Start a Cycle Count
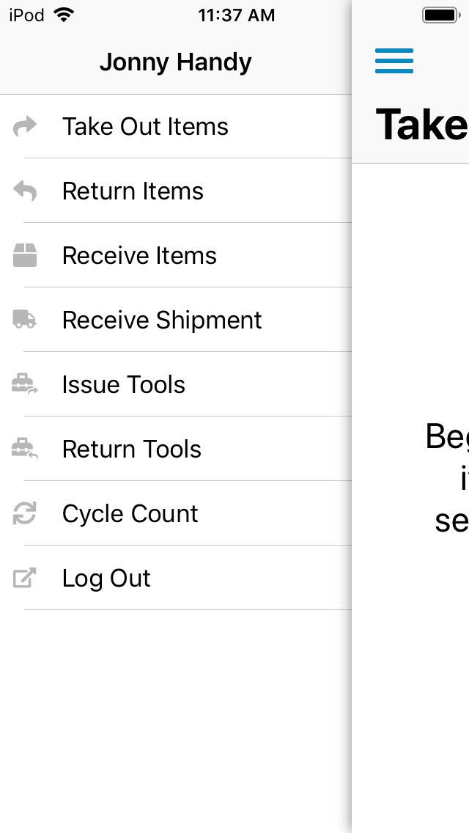The height and width of the screenshot is (833, 469). point(130,514)
